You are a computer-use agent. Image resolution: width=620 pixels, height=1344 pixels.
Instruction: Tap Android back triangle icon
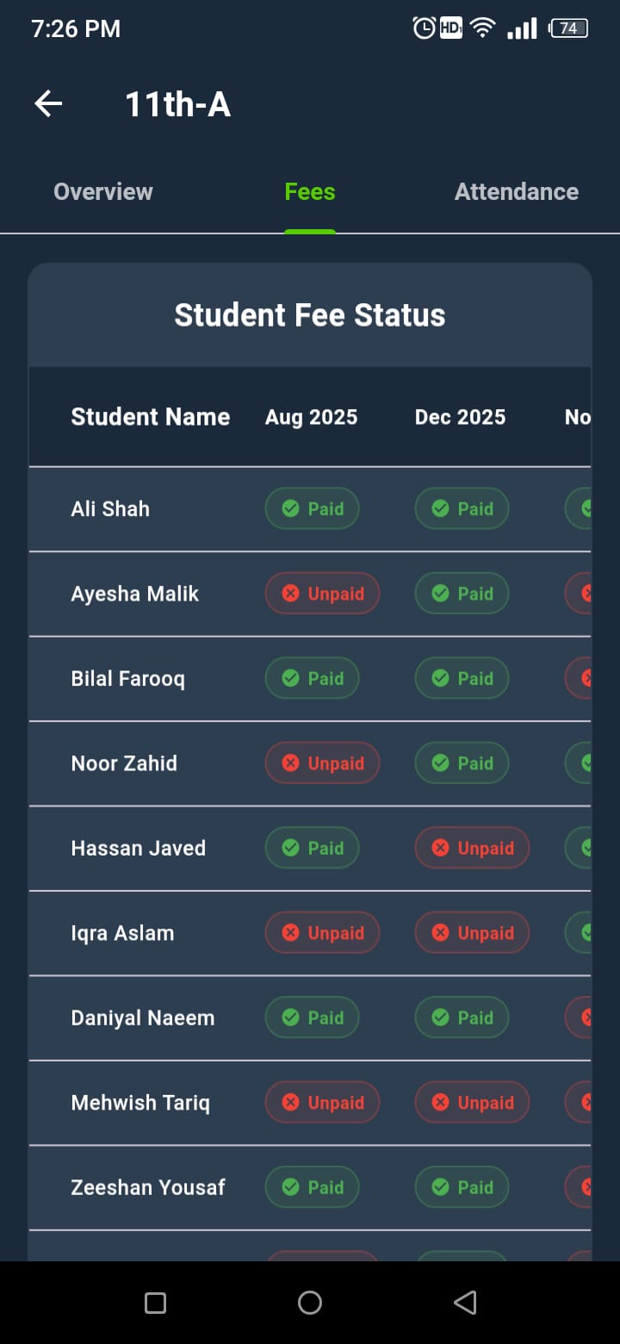click(465, 1303)
